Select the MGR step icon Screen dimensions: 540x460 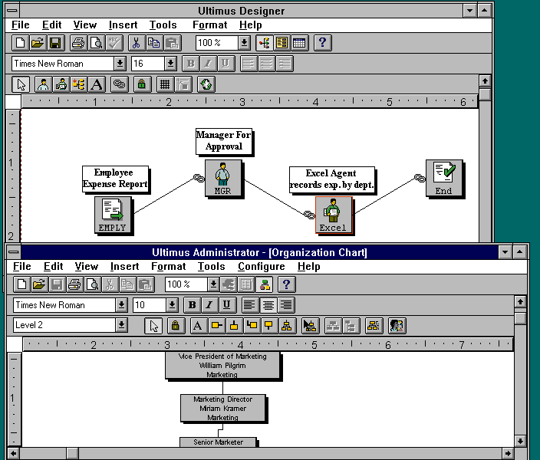point(222,178)
